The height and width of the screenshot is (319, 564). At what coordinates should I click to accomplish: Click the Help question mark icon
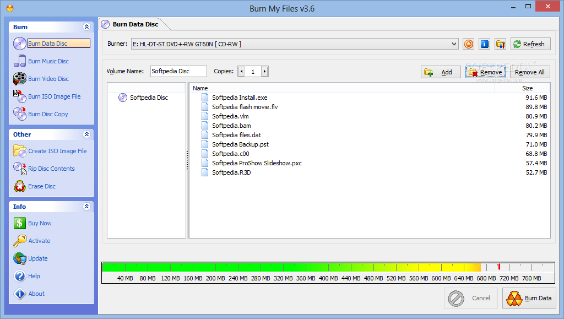[x=20, y=276]
